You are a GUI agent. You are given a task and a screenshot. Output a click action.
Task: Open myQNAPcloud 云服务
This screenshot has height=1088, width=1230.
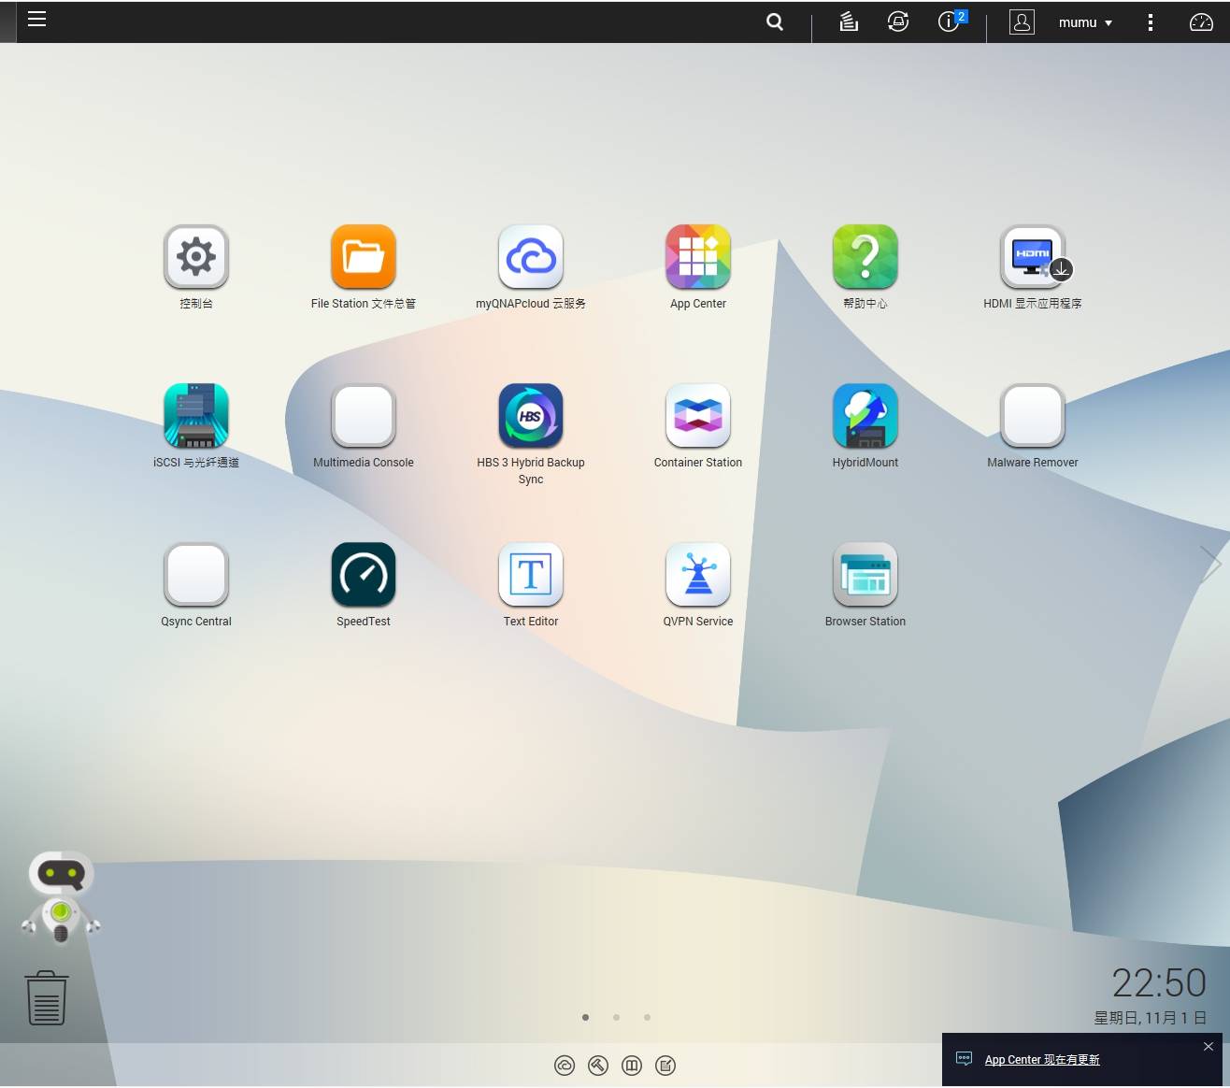[x=530, y=257]
